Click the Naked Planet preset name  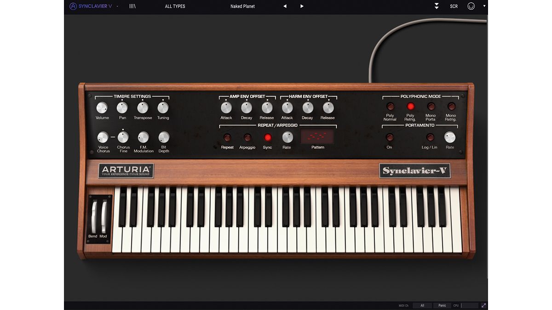242,6
